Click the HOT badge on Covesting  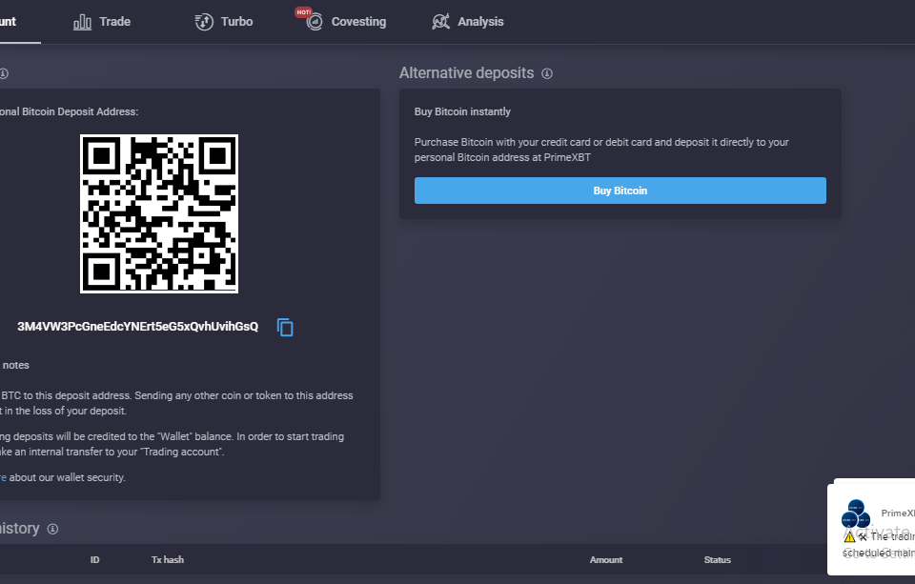click(303, 12)
